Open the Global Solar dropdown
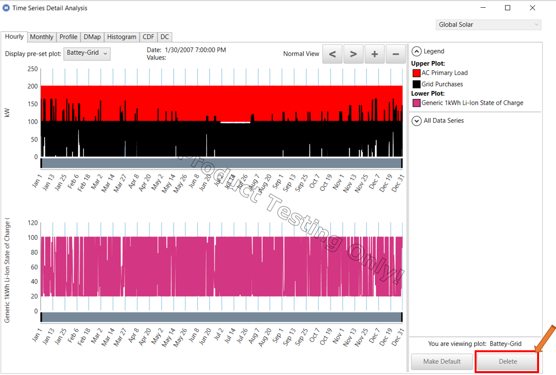 tap(488, 24)
